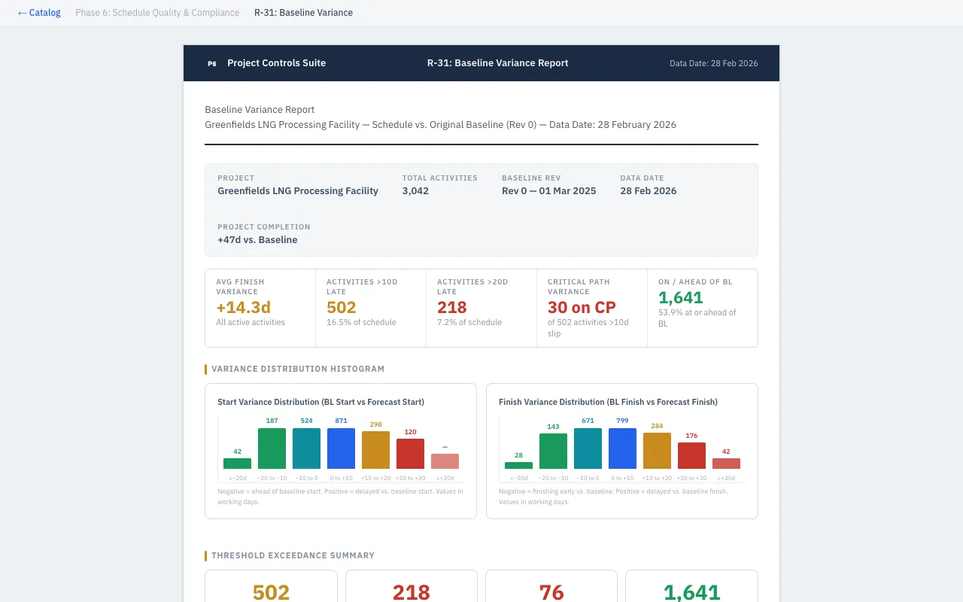963x602 pixels.
Task: Click the 120 red bar in Start Variance chart
Action: [410, 454]
